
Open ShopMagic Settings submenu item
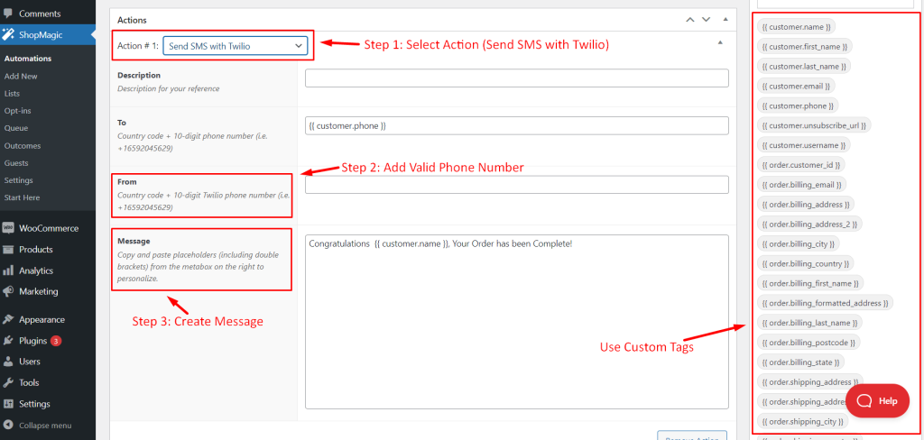click(18, 180)
